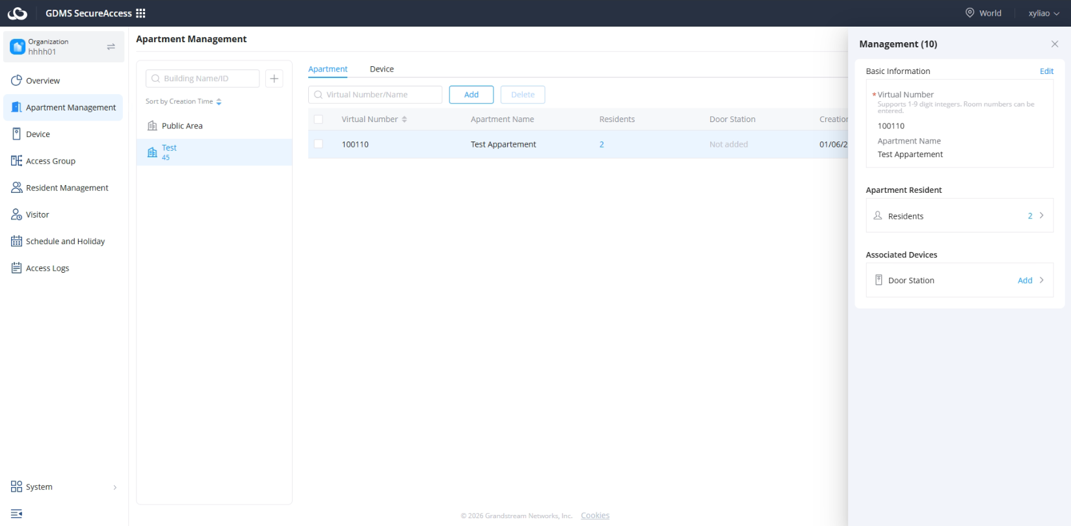Click residents count 2 in side panel

pyautogui.click(x=1030, y=216)
